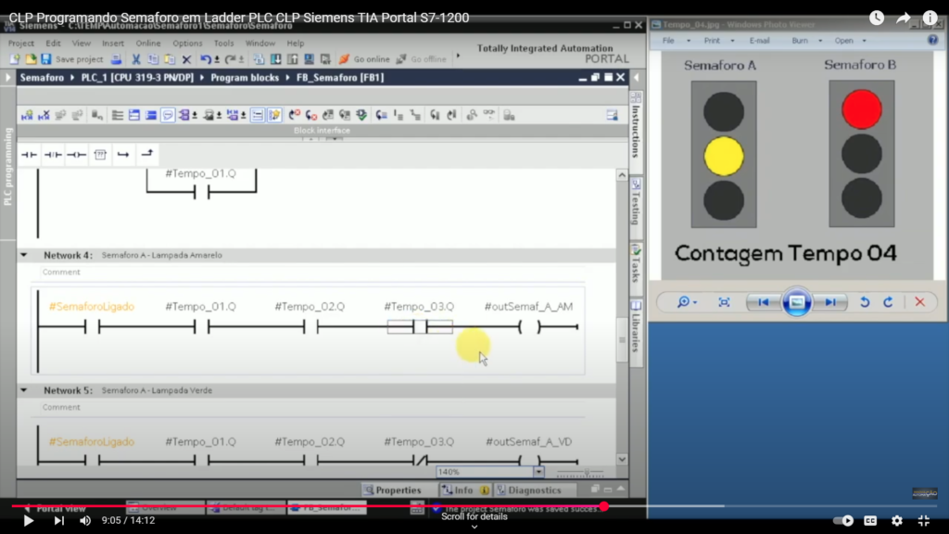The image size is (949, 534).
Task: Mute the video volume
Action: click(85, 521)
